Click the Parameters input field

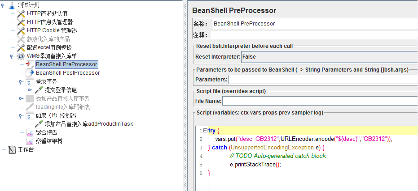(323, 80)
